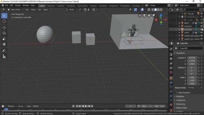Open the Active Tool properties tab

pyautogui.click(x=171, y=49)
